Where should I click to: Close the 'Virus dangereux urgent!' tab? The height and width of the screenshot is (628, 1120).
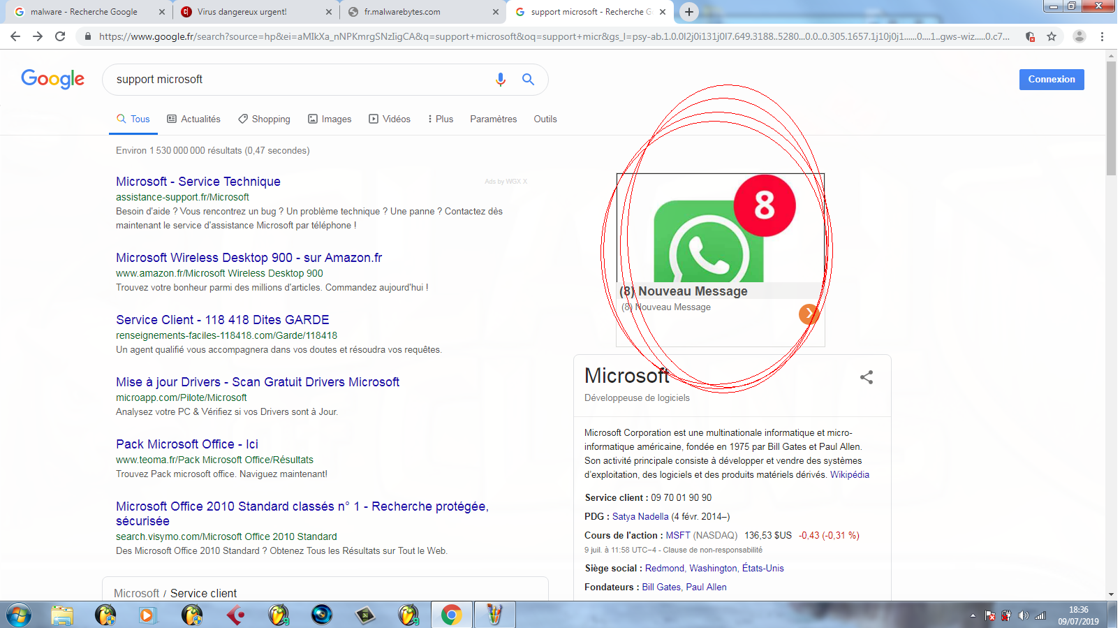pyautogui.click(x=329, y=12)
